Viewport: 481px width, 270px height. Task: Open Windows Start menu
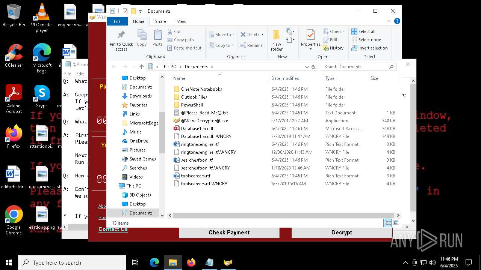[x=9, y=262]
